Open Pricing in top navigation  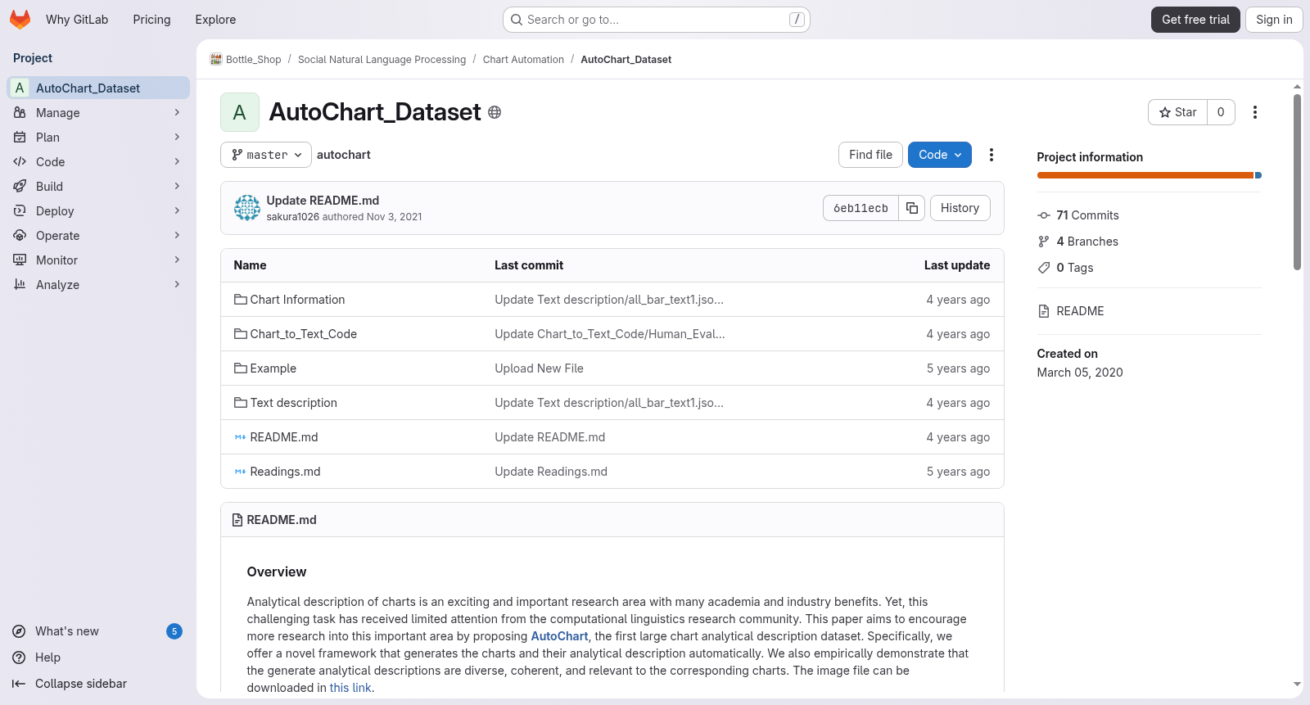pyautogui.click(x=152, y=20)
